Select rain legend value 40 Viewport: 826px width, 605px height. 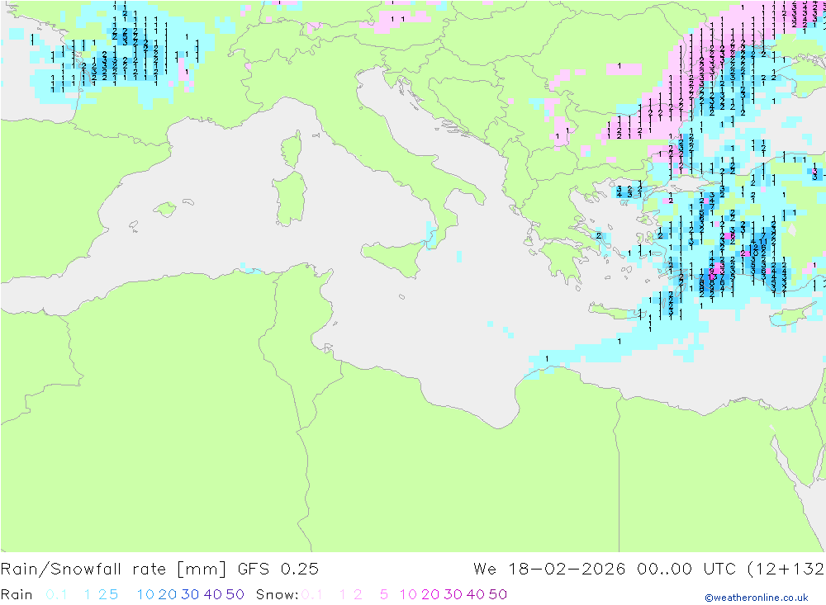pyautogui.click(x=213, y=594)
